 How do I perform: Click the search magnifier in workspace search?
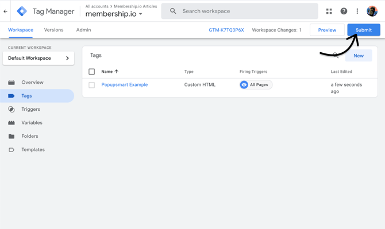(x=173, y=11)
